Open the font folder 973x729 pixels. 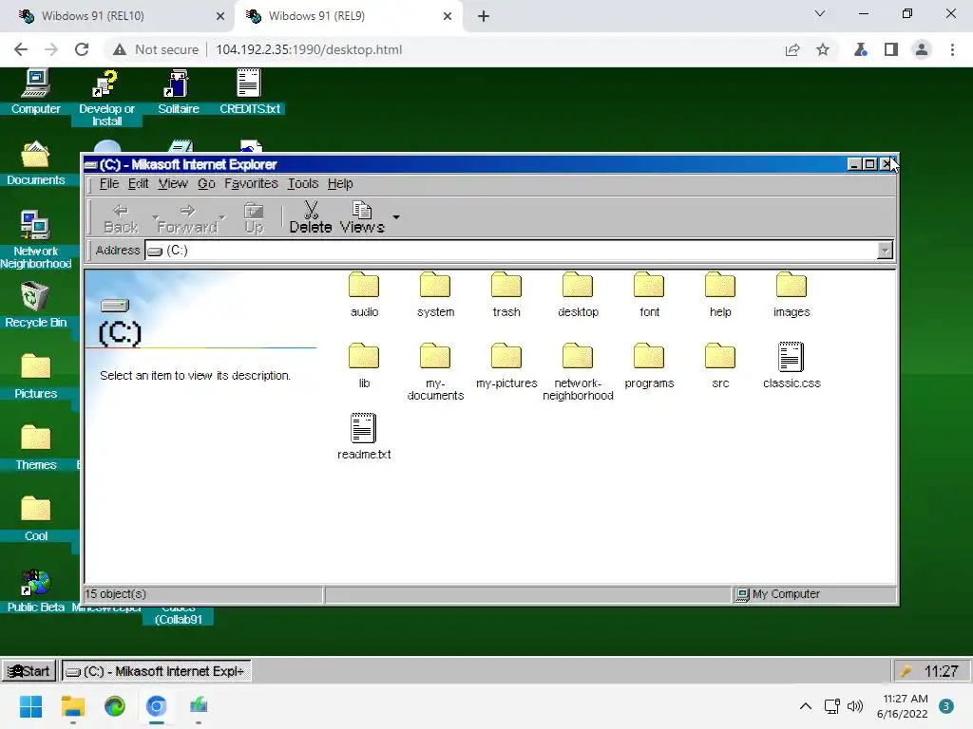(x=649, y=295)
